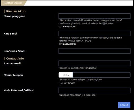The height and width of the screenshot is (110, 134).
Task: Open the +62 country code dropdown
Action: (x=66, y=75)
